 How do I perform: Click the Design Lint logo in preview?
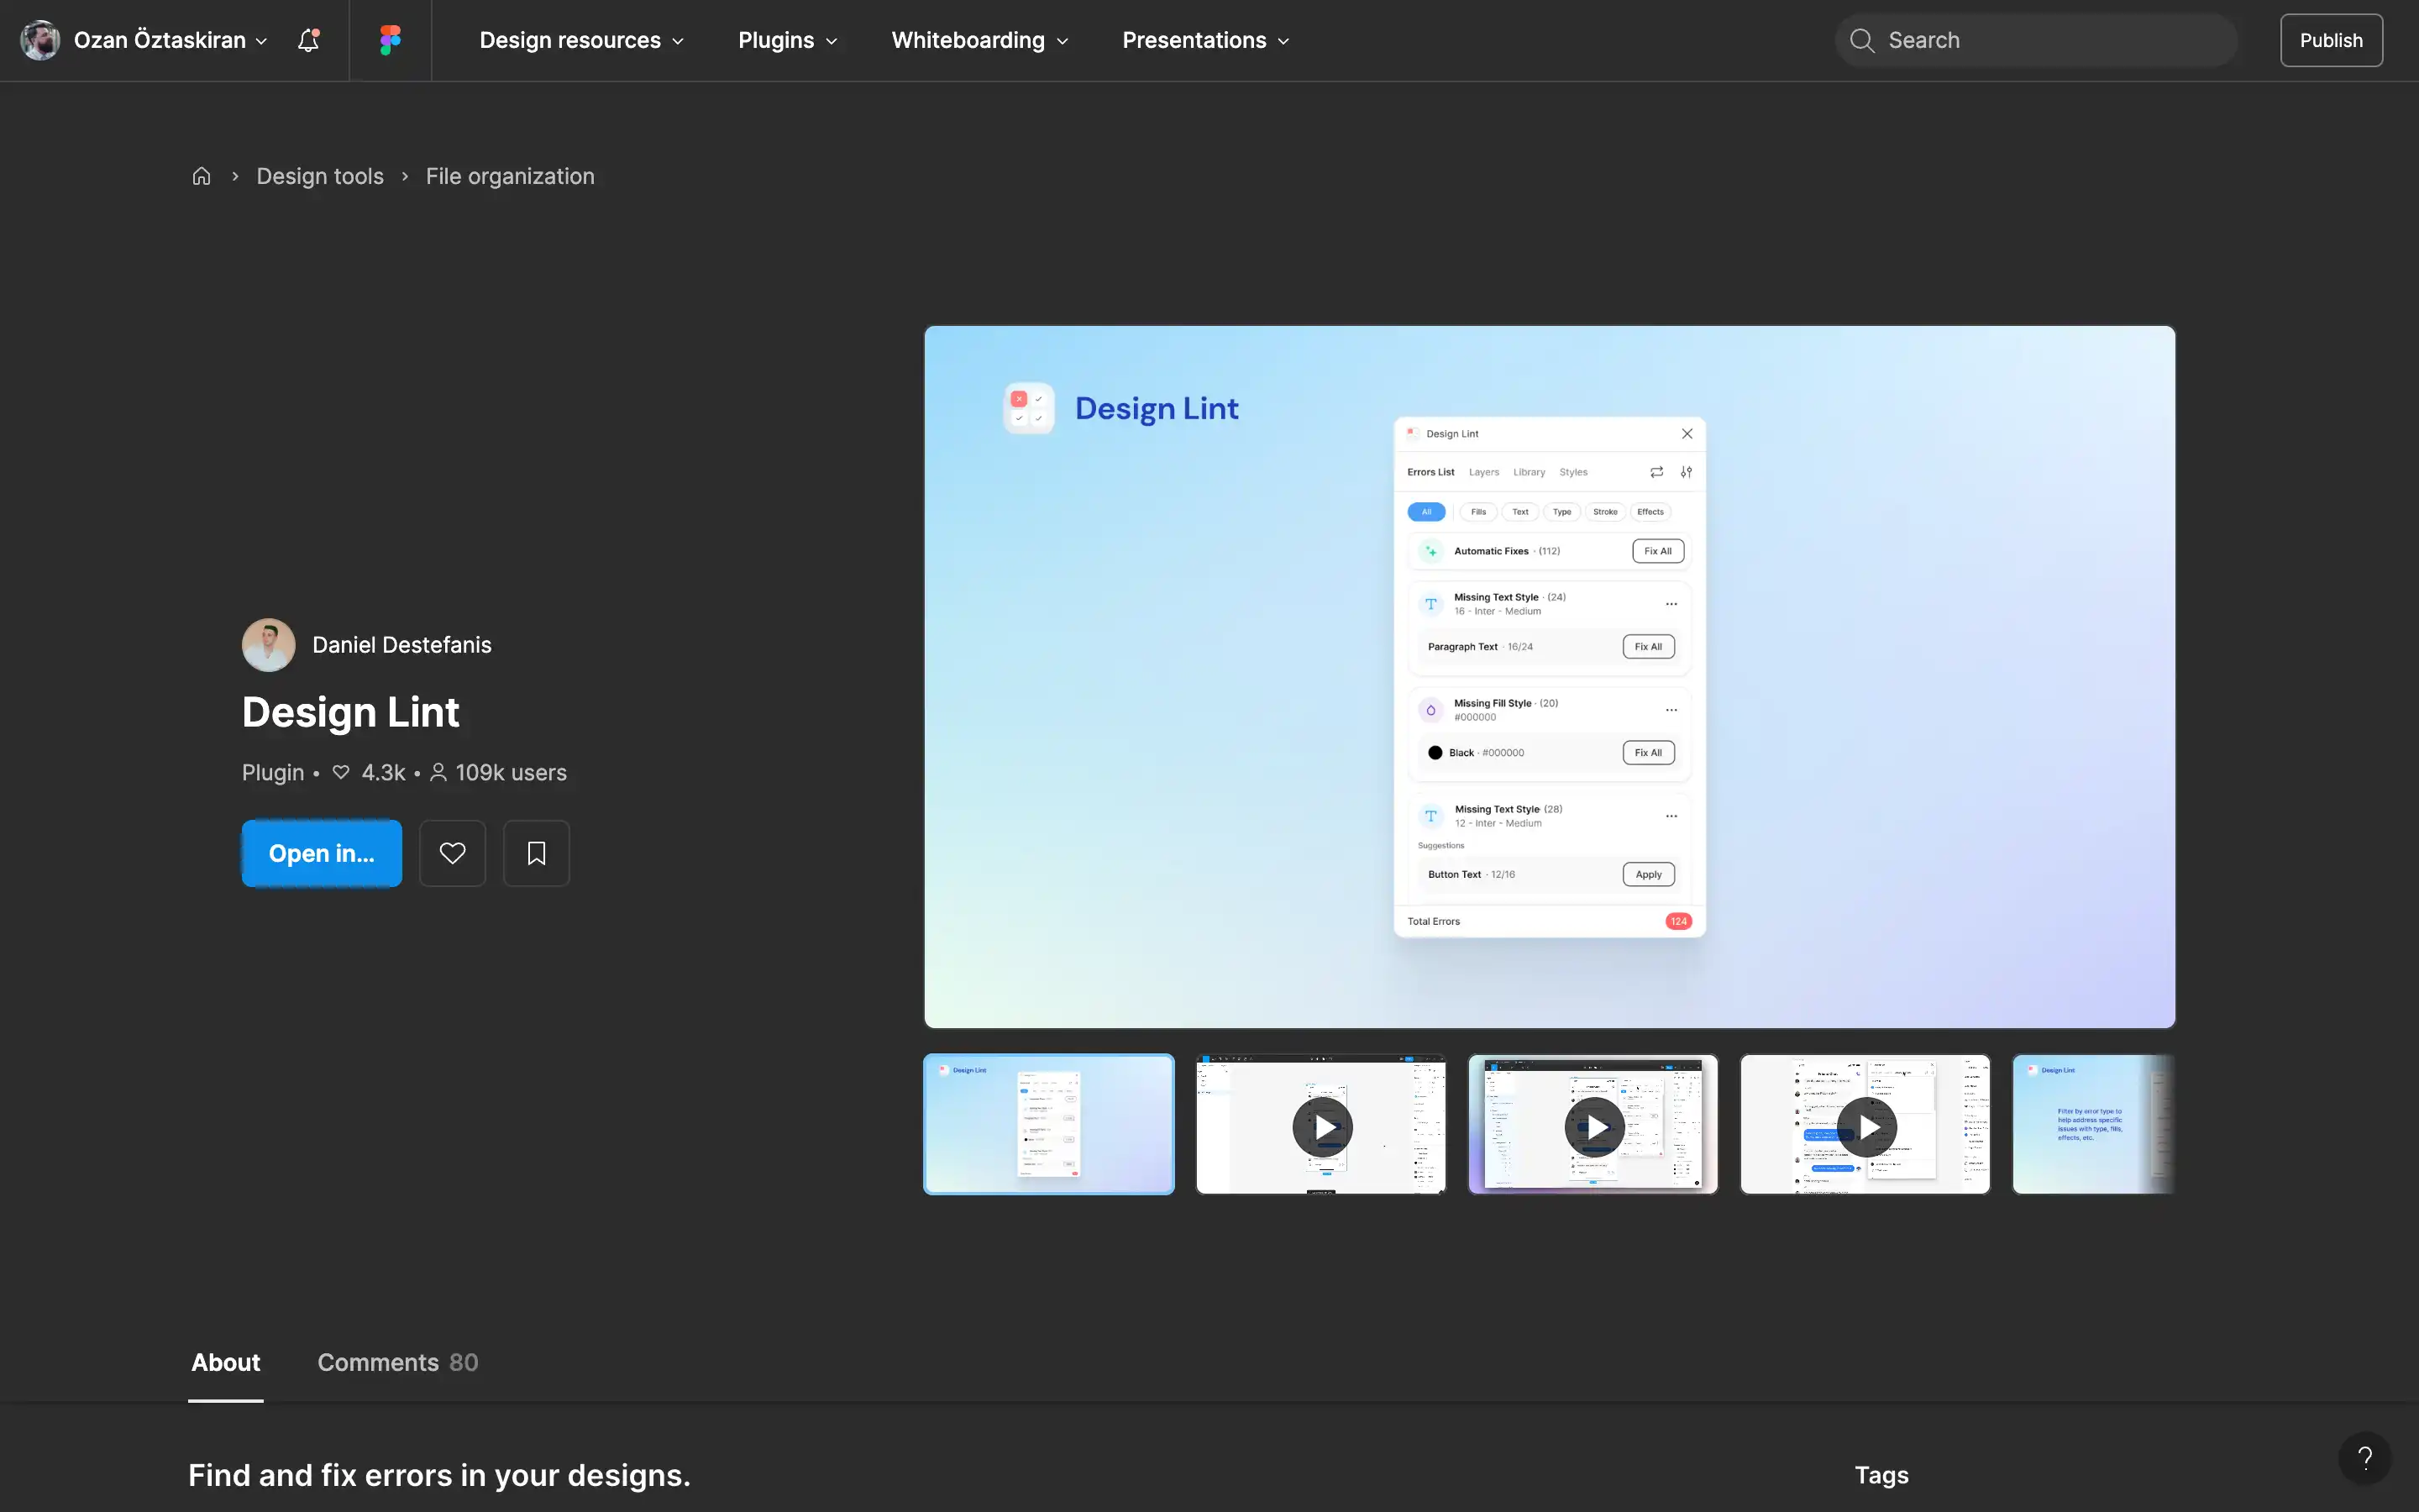[1029, 408]
